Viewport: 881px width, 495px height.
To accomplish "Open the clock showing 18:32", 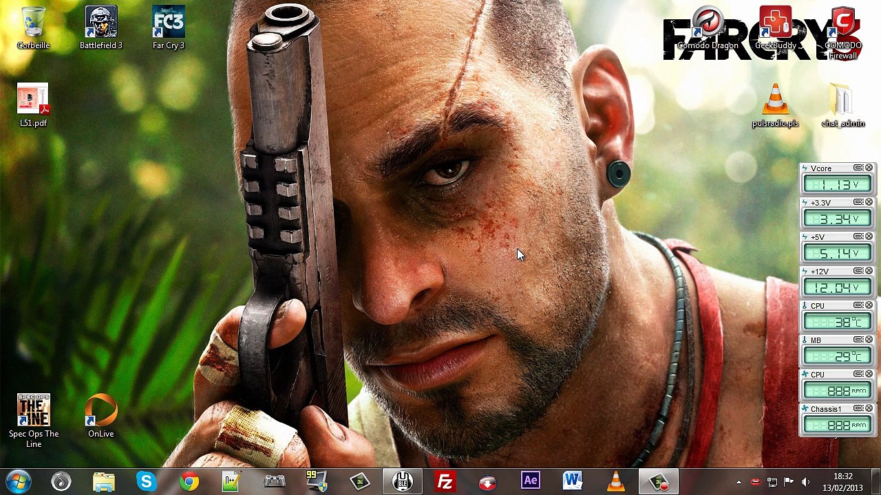I will [843, 476].
